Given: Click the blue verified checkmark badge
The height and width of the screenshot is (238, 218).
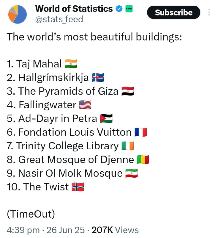Looking at the screenshot, I should pos(119,9).
